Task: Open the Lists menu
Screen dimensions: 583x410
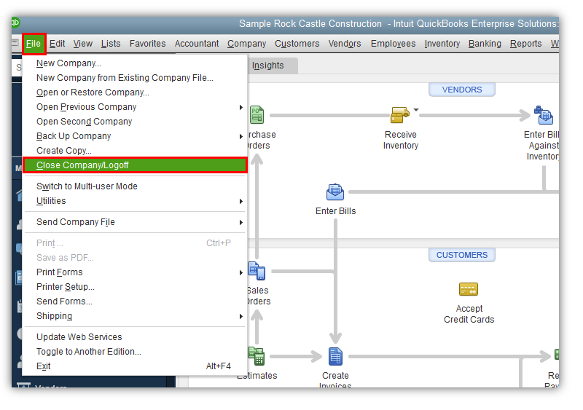Action: click(111, 44)
